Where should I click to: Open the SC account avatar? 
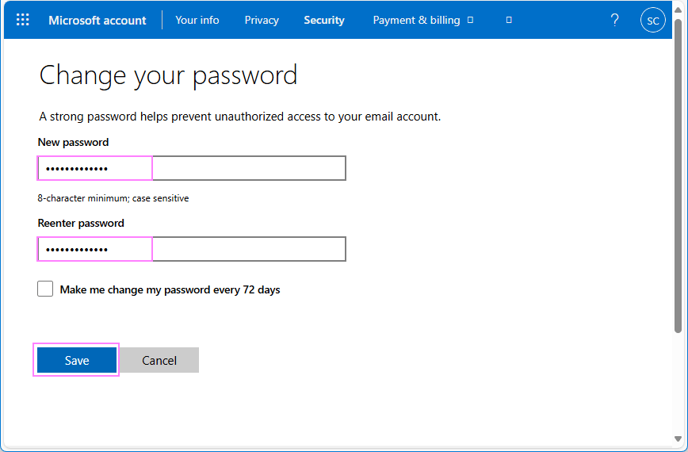click(x=653, y=20)
